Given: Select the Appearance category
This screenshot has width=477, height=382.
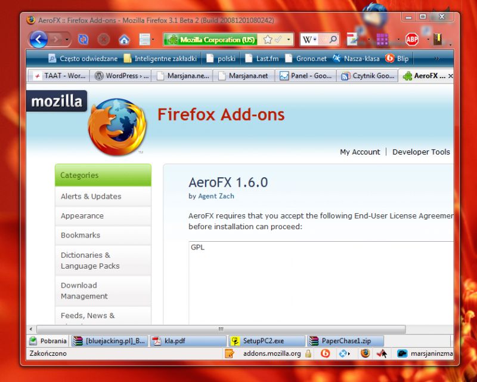Looking at the screenshot, I should point(103,216).
